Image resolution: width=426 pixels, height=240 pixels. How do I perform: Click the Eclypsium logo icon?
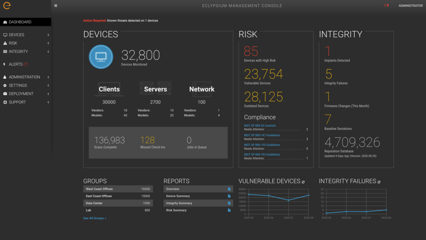point(7,5)
